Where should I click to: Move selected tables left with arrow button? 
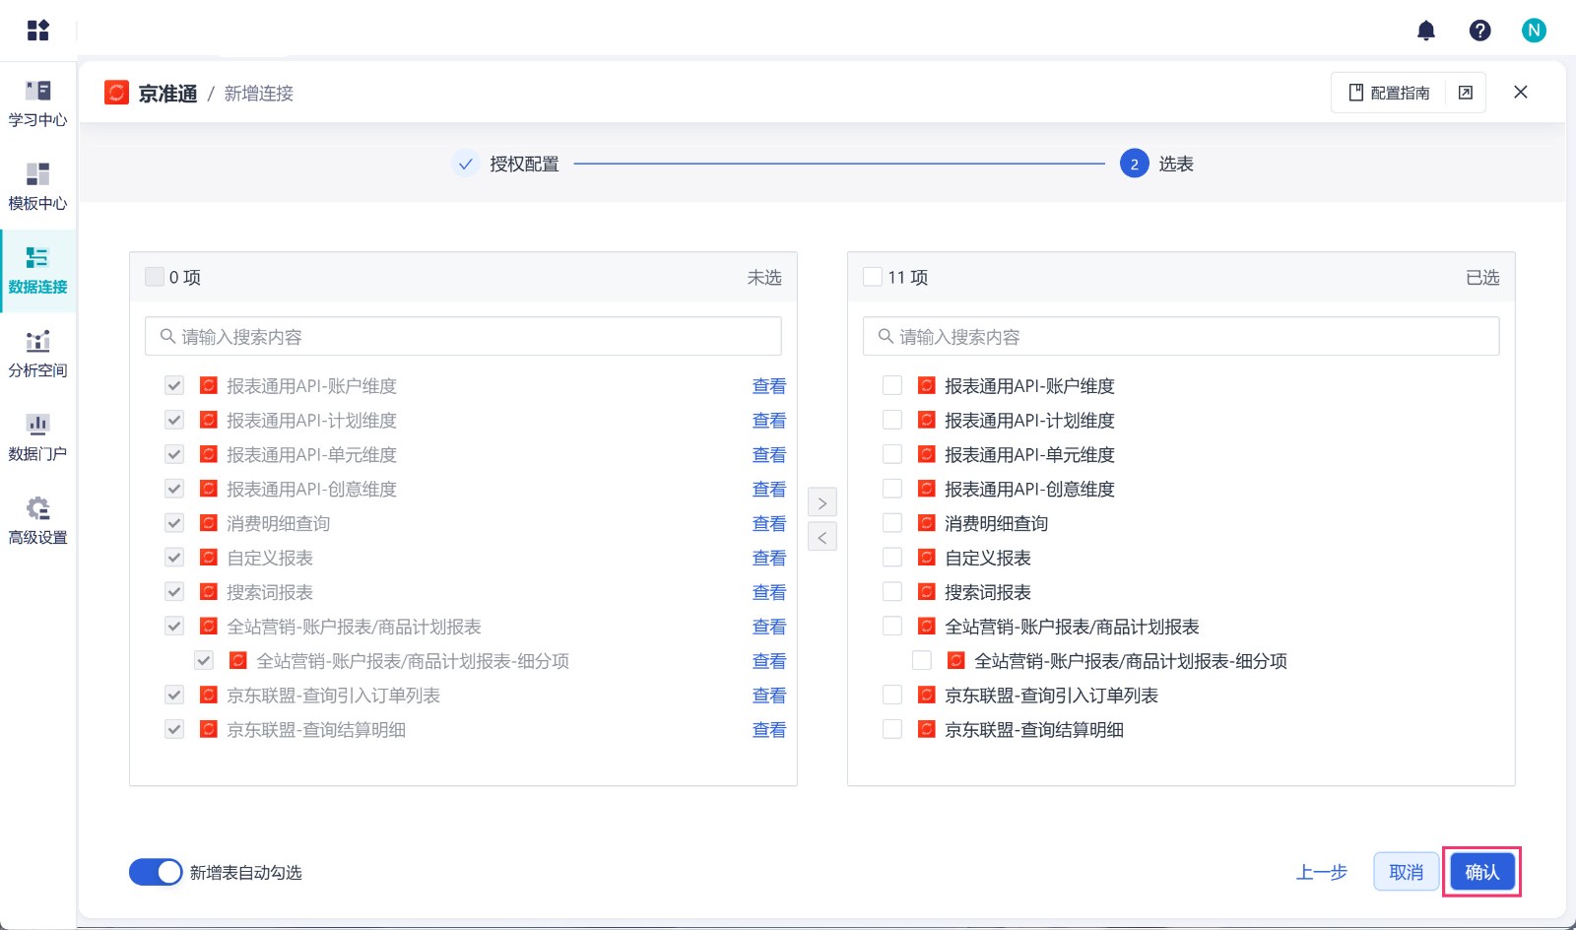(x=822, y=537)
